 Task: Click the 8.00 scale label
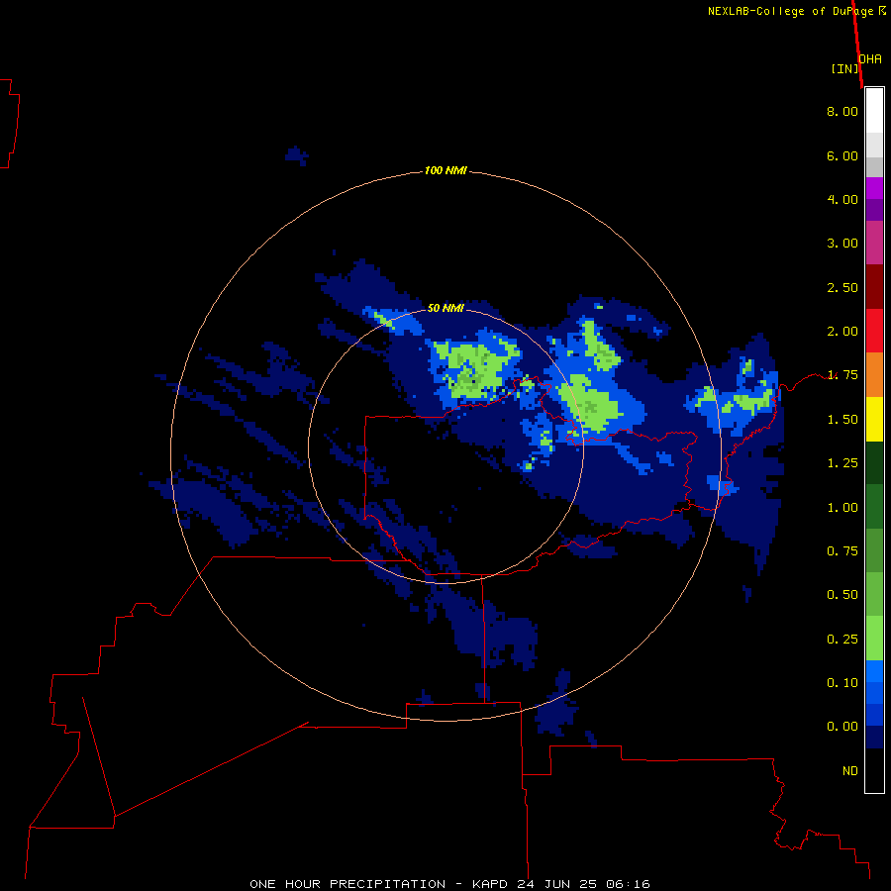click(x=842, y=111)
